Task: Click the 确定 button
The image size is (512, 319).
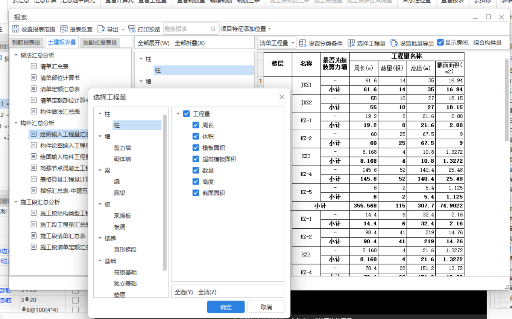Action: (226, 307)
